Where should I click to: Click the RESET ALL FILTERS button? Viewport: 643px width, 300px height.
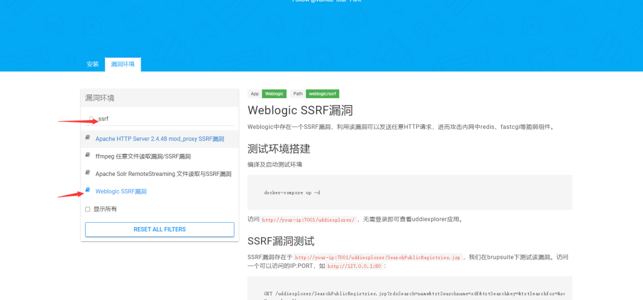coord(160,229)
